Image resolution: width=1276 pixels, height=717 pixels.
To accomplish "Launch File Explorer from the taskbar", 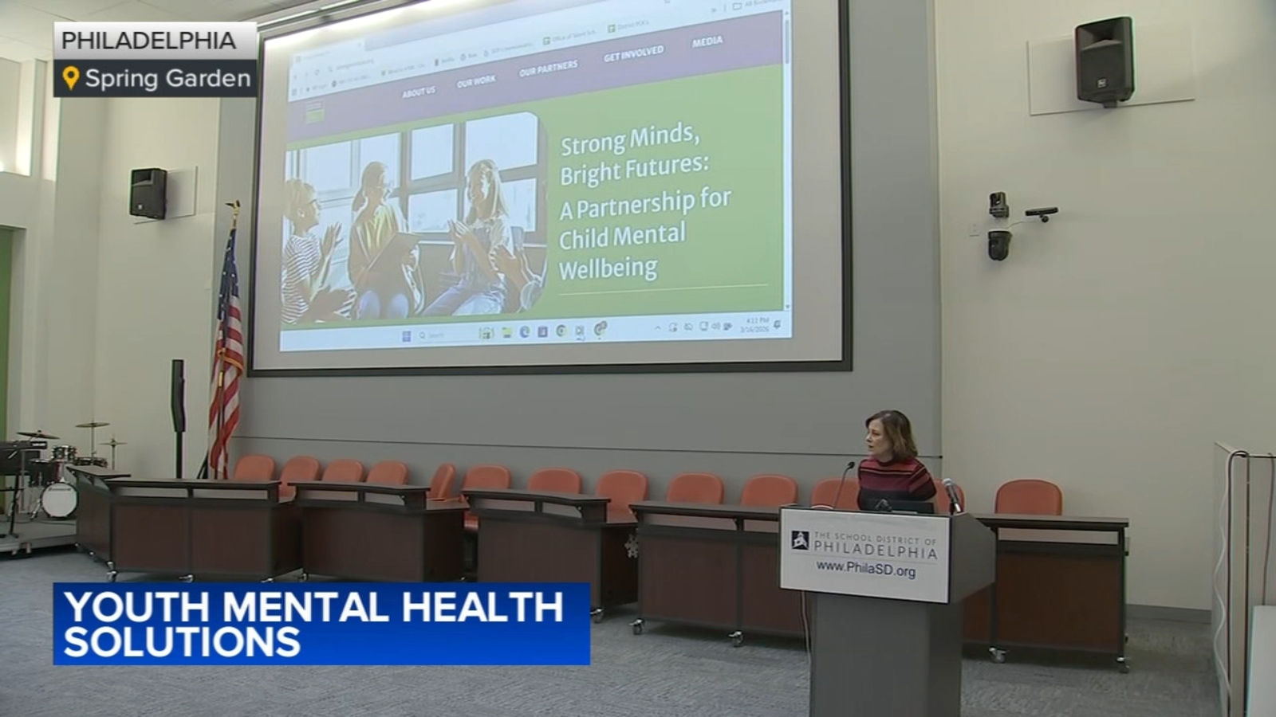I will tap(507, 331).
